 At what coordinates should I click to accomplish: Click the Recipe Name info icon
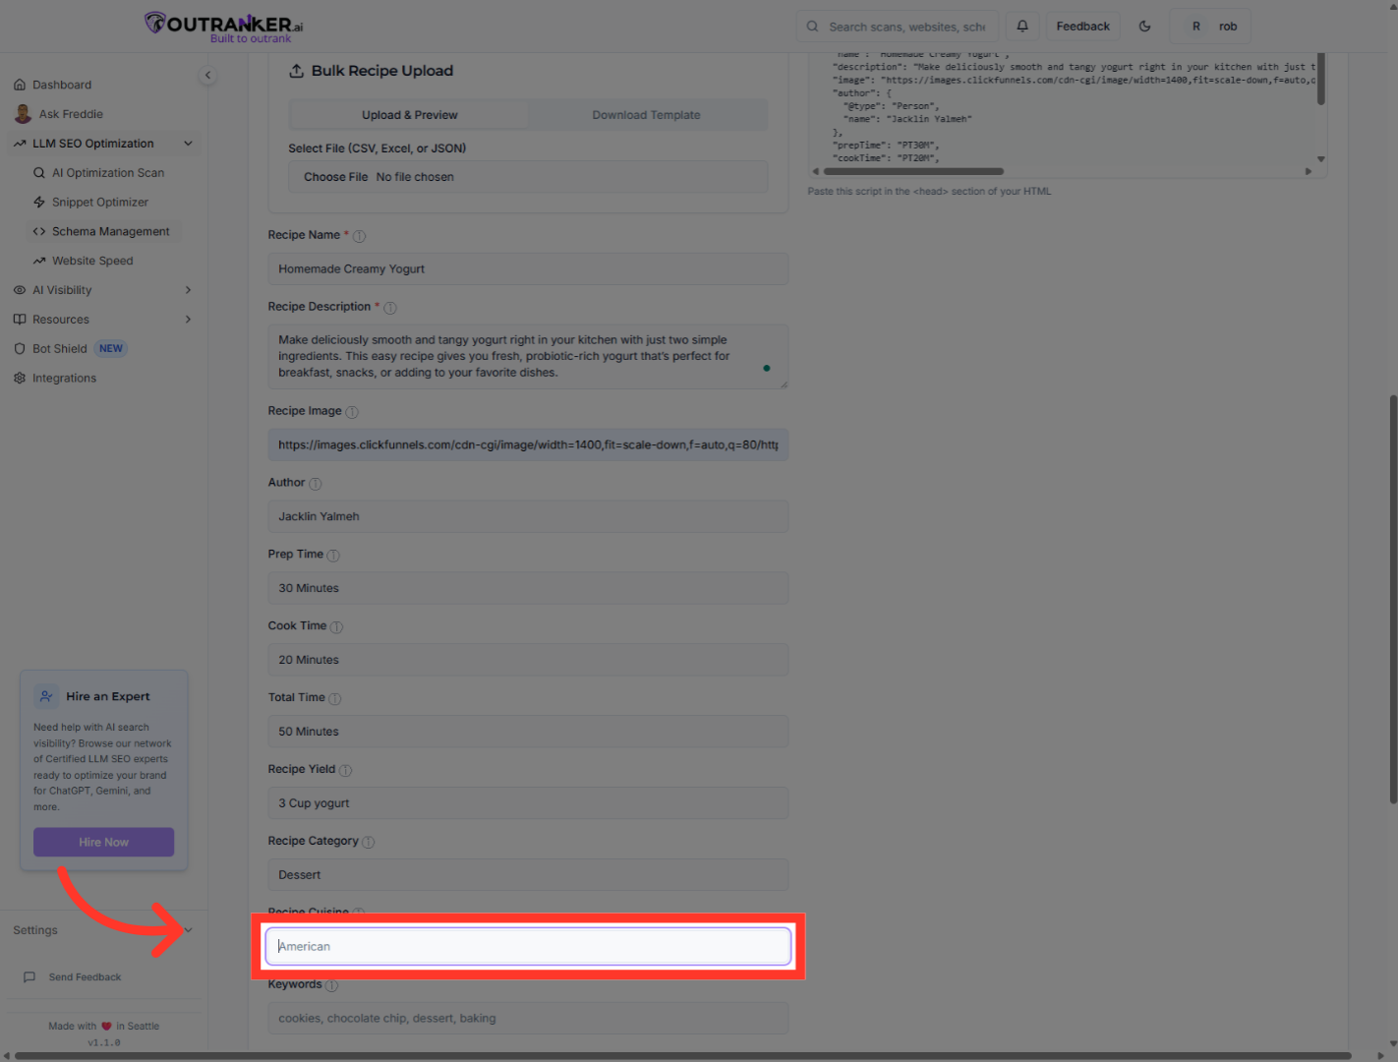coord(359,236)
